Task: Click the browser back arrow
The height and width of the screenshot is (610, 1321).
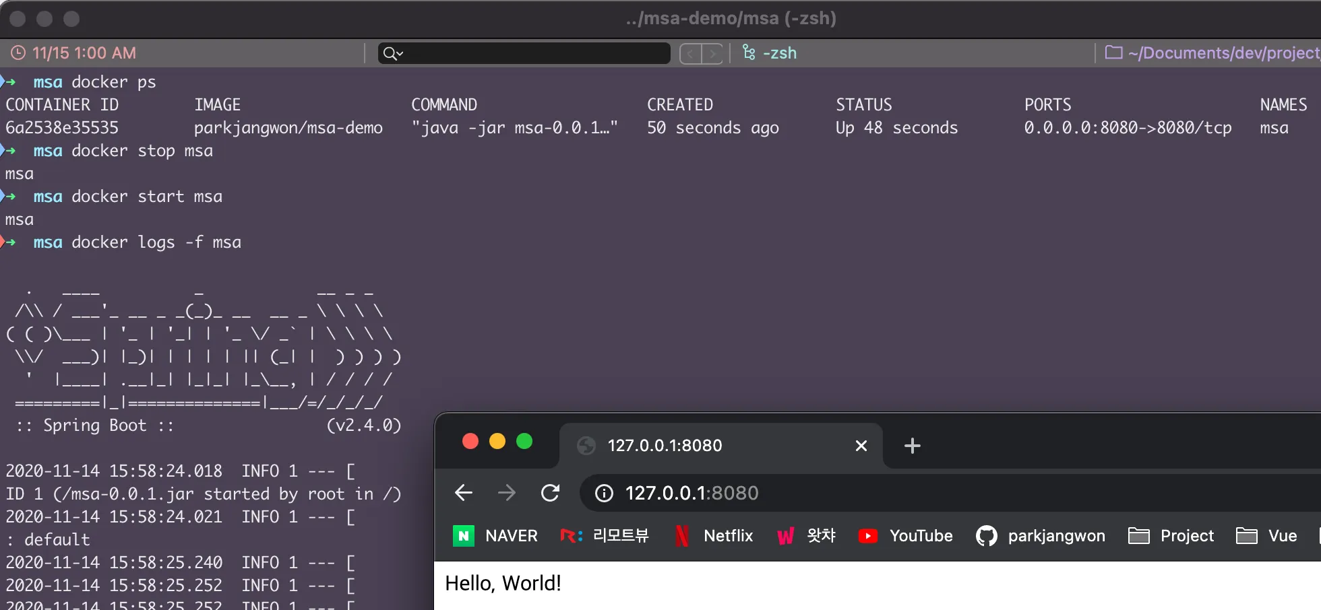Action: 464,494
